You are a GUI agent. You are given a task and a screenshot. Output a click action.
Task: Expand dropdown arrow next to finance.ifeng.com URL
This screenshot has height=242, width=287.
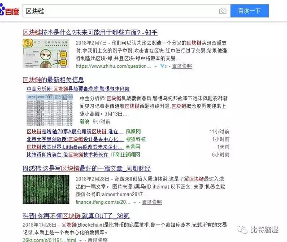click(x=135, y=202)
